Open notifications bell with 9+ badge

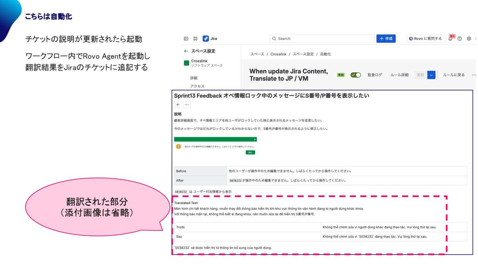pyautogui.click(x=451, y=38)
